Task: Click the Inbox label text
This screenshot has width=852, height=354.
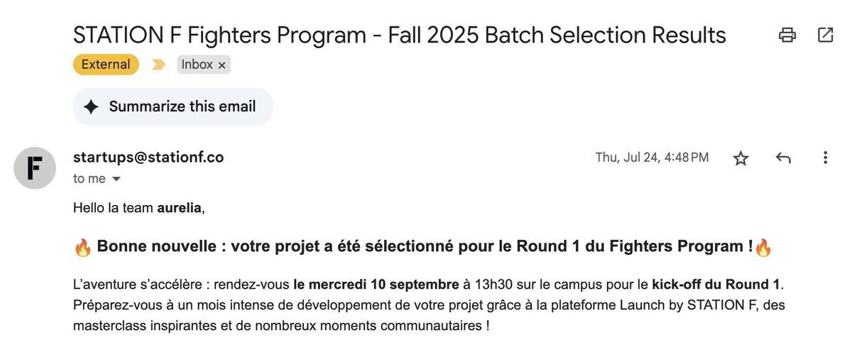Action: [197, 65]
